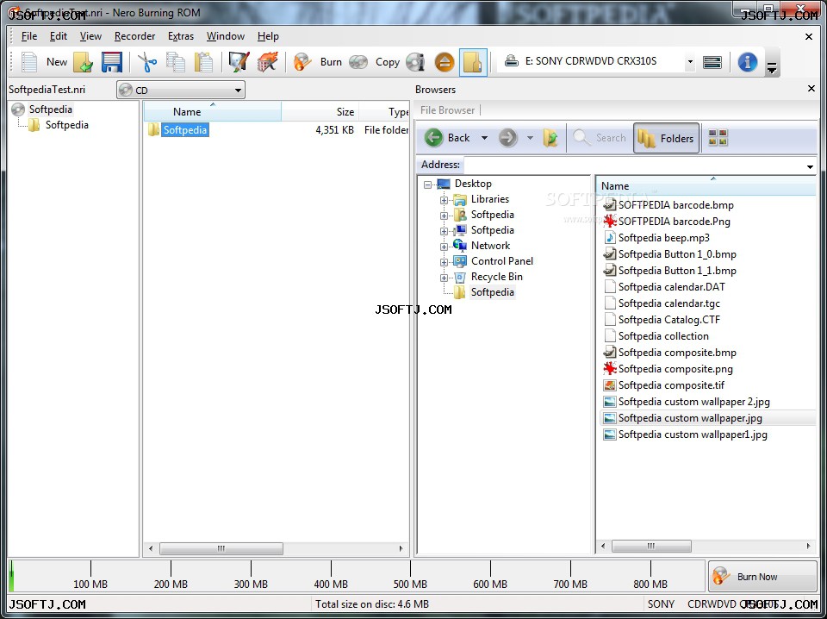Open the recorder drive dropdown
The height and width of the screenshot is (619, 827).
pos(690,62)
